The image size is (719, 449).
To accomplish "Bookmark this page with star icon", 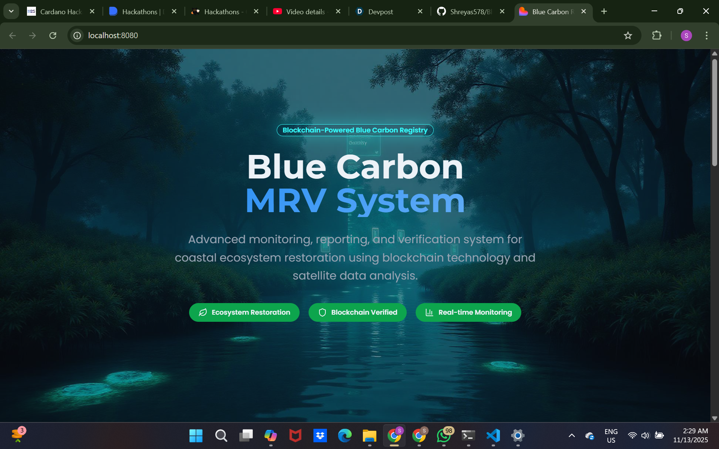I will 628,36.
